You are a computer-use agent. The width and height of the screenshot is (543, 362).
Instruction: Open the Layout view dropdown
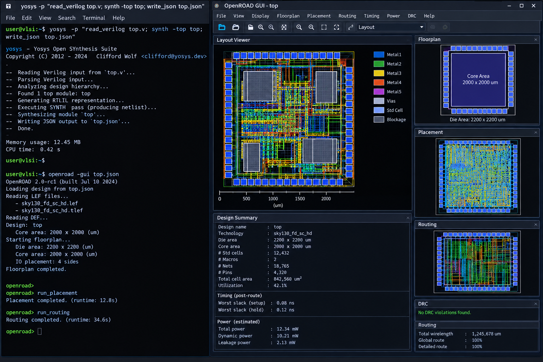pos(390,27)
